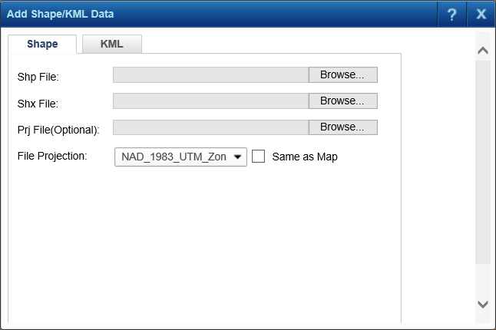This screenshot has height=330, width=496.
Task: Enable the Same as Map checkbox
Action: click(259, 157)
